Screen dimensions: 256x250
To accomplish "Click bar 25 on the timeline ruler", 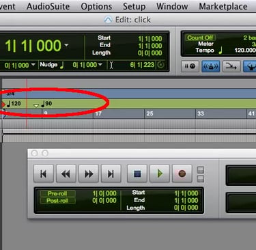I will point(150,113).
